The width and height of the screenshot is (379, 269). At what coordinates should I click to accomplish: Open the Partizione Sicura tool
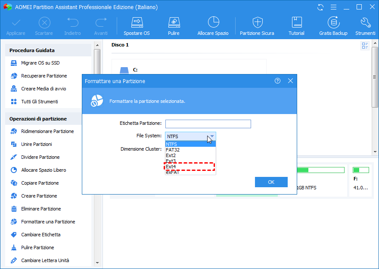coord(257,26)
